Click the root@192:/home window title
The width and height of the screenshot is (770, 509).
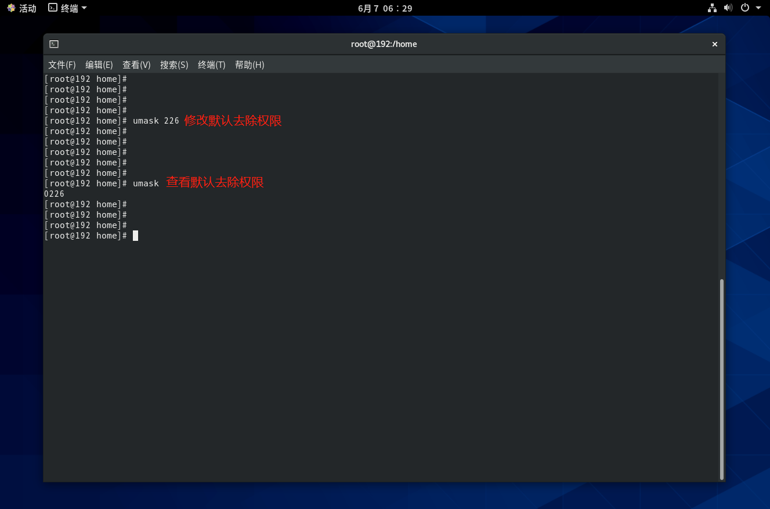(x=384, y=44)
